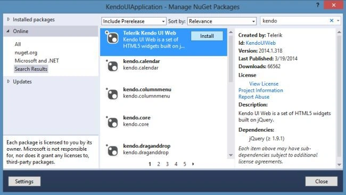Expand the Updates section
The width and height of the screenshot is (346, 195).
(x=9, y=82)
